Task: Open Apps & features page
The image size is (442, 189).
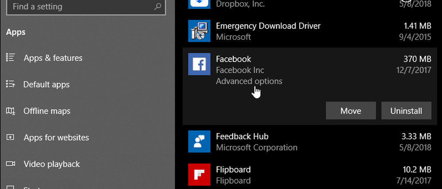Action: 53,58
